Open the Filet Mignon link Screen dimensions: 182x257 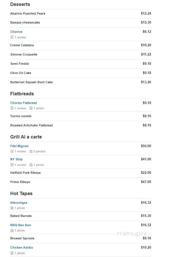pos(20,146)
